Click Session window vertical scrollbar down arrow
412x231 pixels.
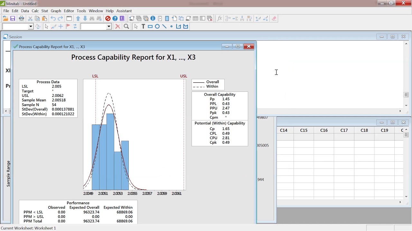pyautogui.click(x=406, y=105)
